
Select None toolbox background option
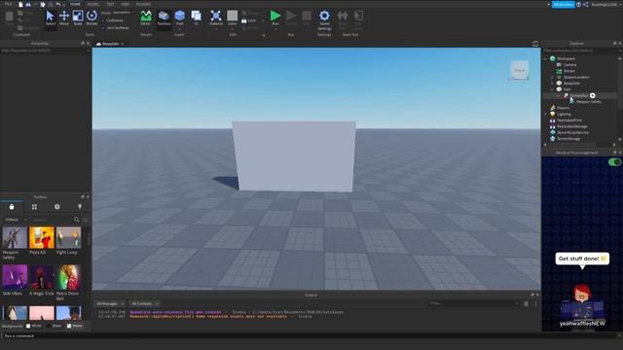pos(74,326)
